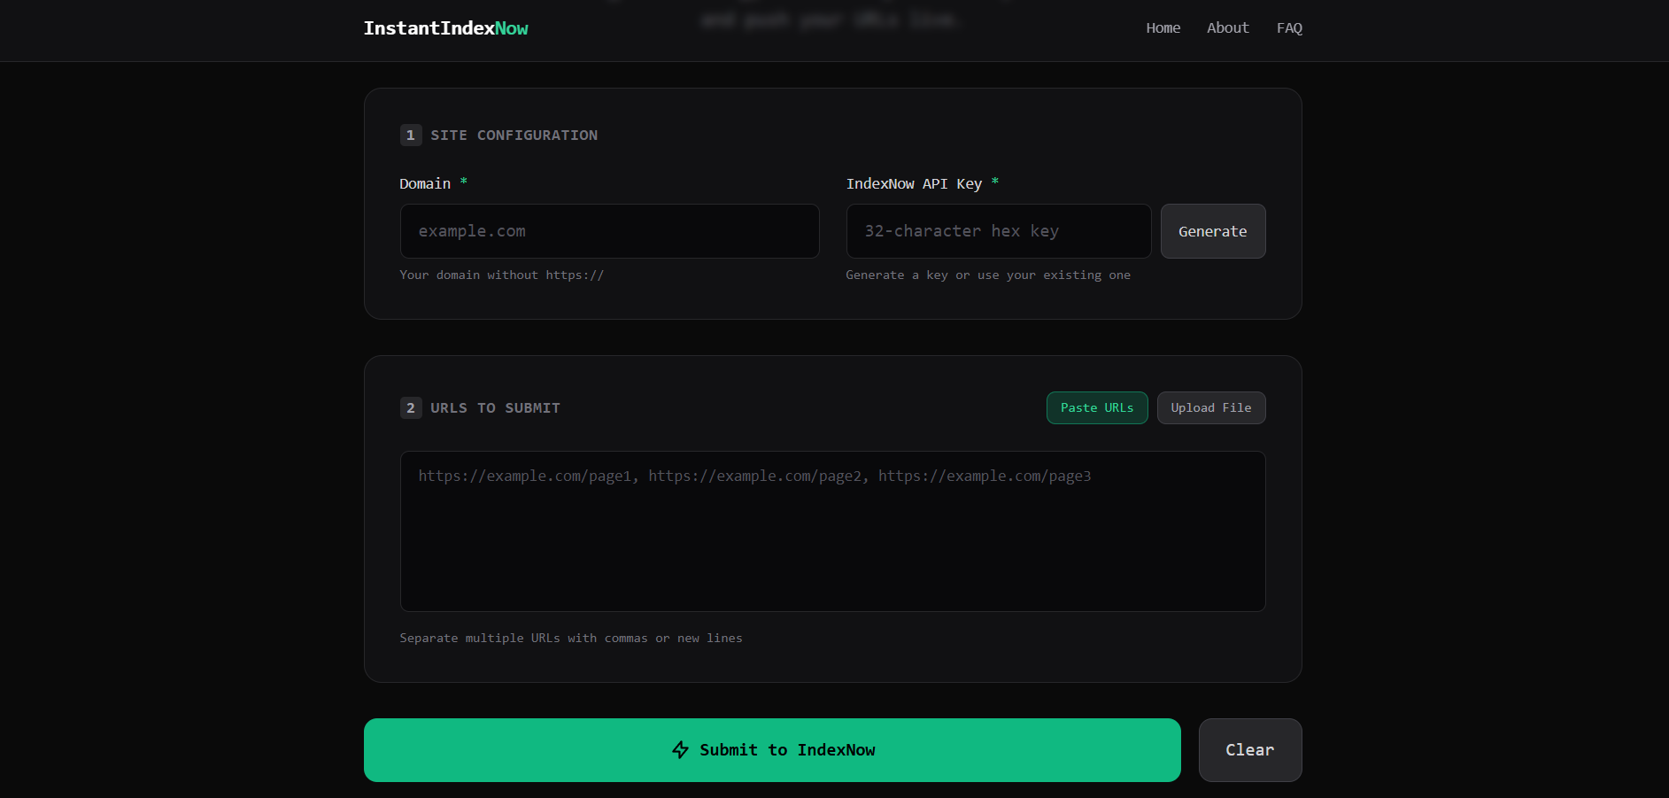Submit URLs to IndexNow
The width and height of the screenshot is (1669, 798).
(772, 750)
